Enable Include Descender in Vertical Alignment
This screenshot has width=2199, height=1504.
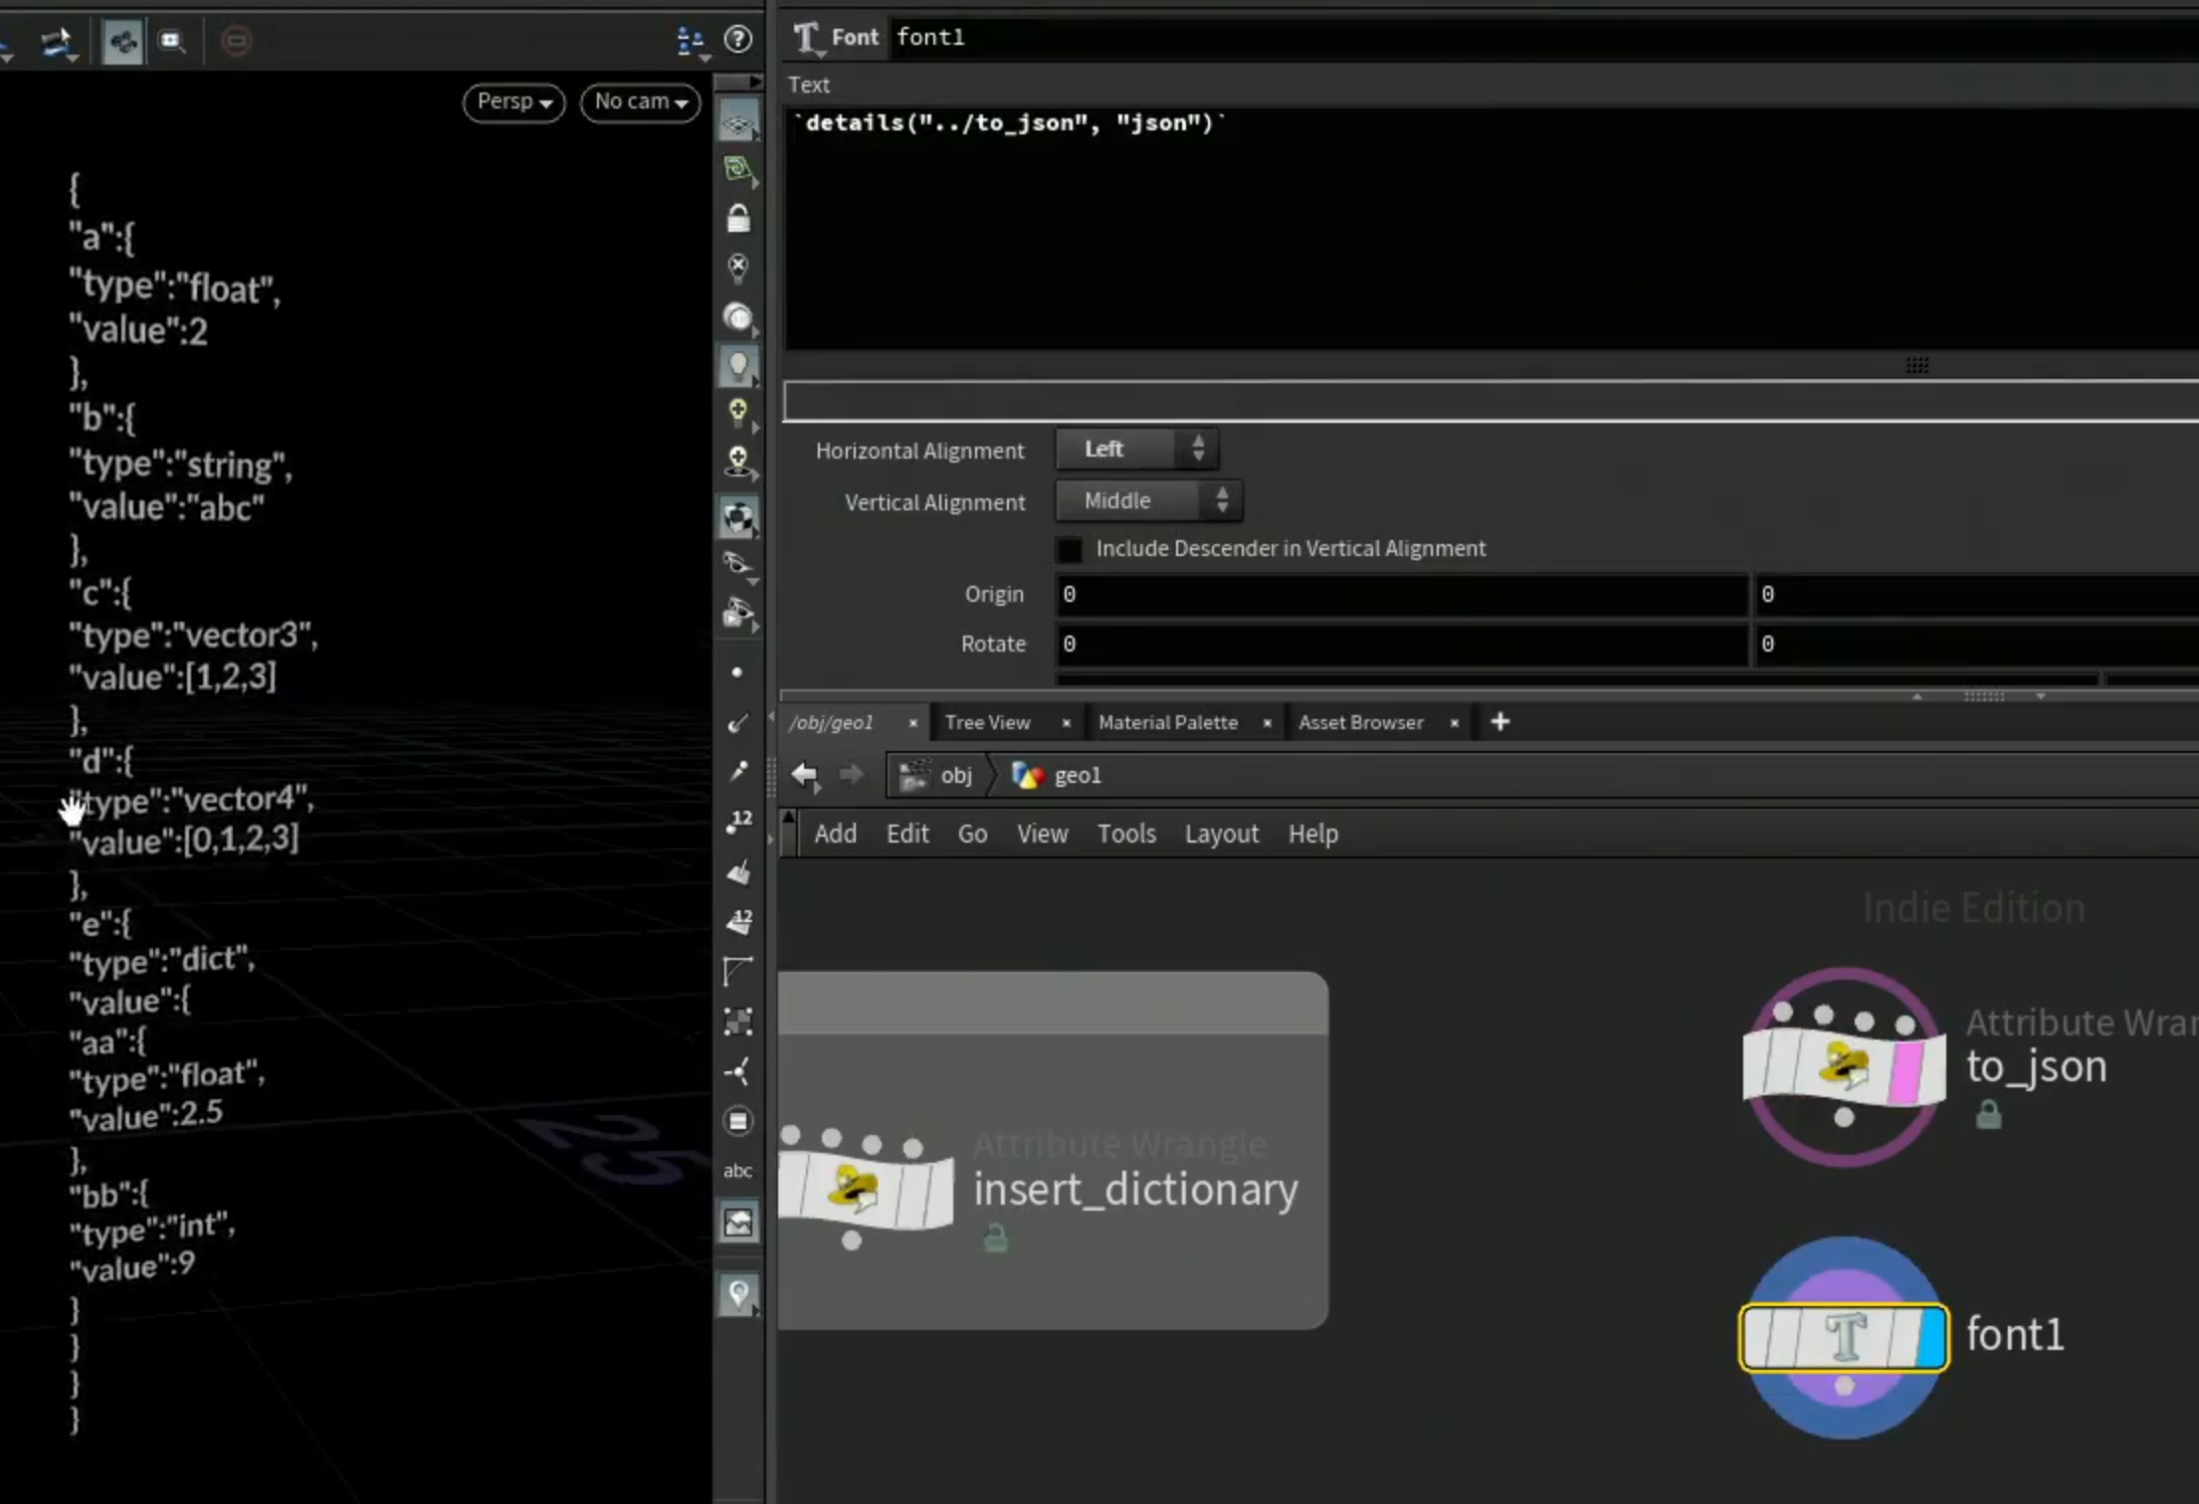[x=1070, y=549]
